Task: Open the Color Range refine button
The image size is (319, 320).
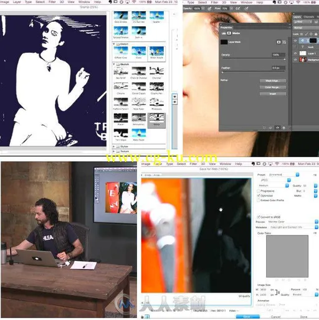Action: click(x=273, y=87)
